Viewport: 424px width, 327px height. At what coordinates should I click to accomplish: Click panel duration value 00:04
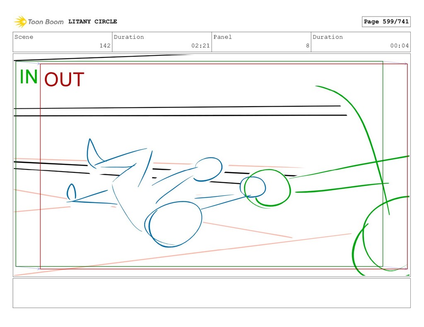[400, 45]
